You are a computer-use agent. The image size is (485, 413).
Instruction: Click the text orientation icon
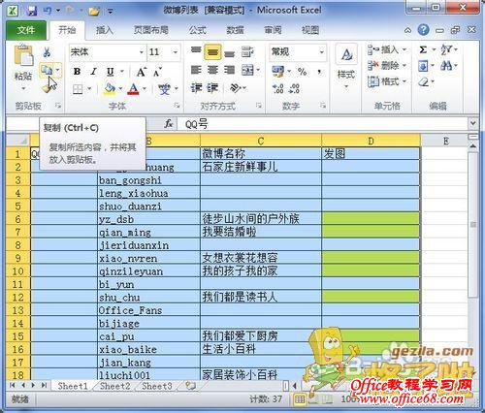(236, 88)
